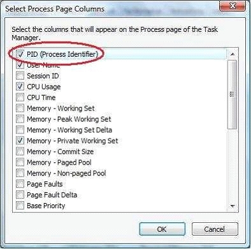The width and height of the screenshot is (251, 249).
Task: Confirm selection with OK button
Action: [162, 229]
